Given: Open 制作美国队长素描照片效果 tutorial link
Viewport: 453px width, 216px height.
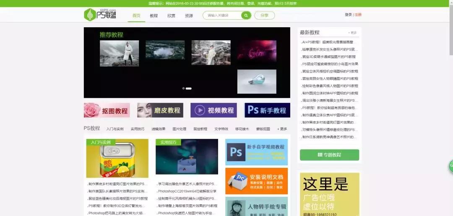Looking at the screenshot, I should click(x=117, y=191).
